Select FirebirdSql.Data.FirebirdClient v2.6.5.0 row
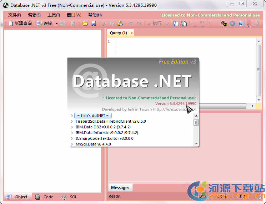This screenshot has height=204, width=266. pyautogui.click(x=111, y=122)
